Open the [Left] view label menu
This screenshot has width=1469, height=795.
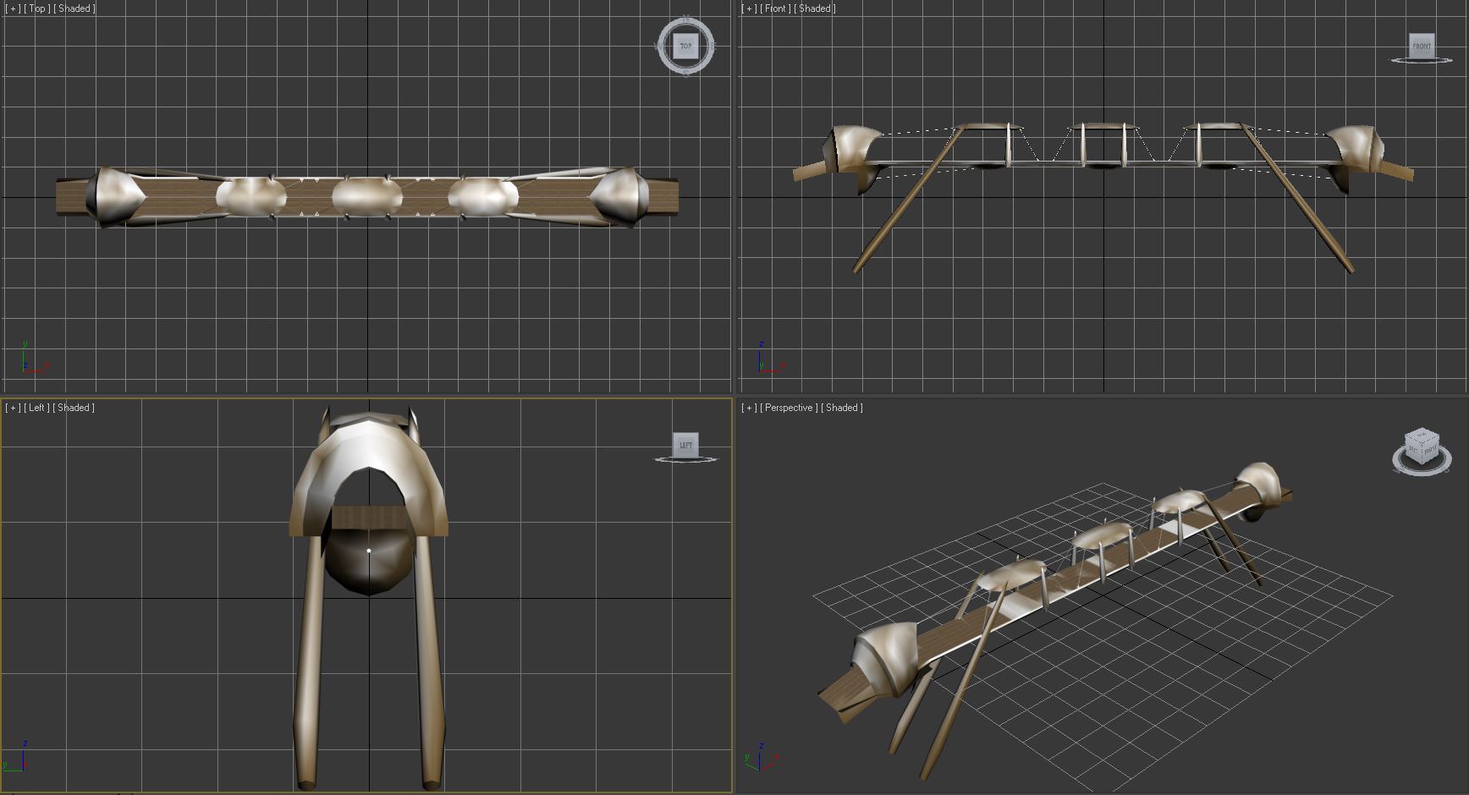point(37,408)
